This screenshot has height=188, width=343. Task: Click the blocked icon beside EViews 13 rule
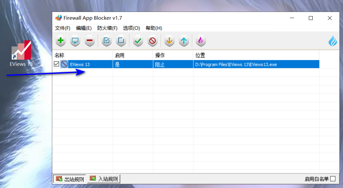(64, 64)
